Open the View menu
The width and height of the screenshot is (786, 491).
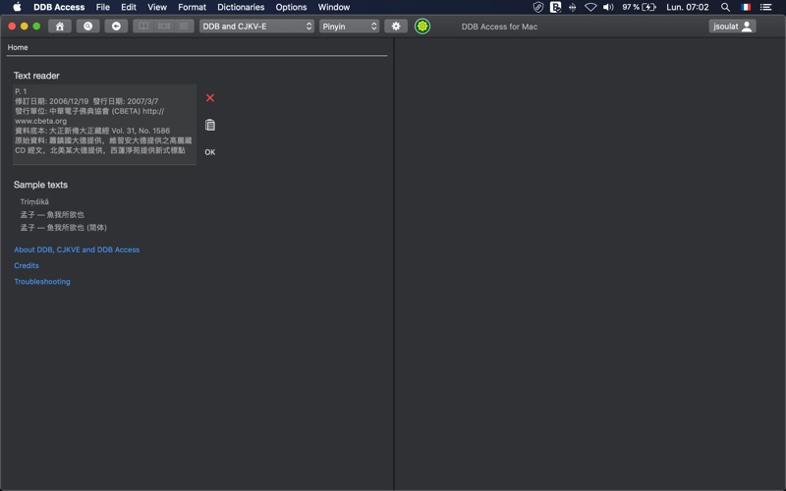(x=157, y=7)
